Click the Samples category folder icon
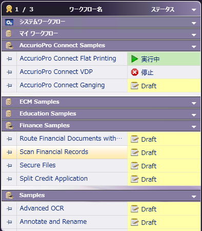The height and width of the screenshot is (231, 202). (9, 195)
